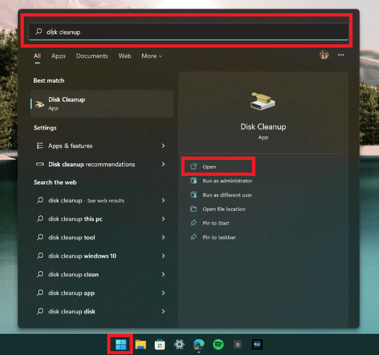
Task: Click the Pin to Start pin icon
Action: click(193, 223)
